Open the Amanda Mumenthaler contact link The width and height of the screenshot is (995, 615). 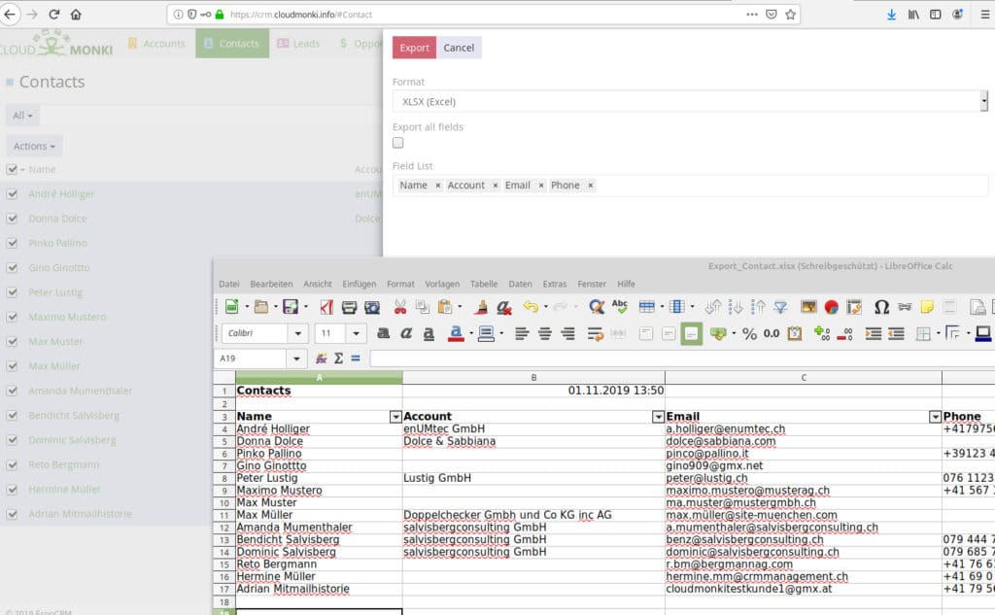tap(81, 391)
